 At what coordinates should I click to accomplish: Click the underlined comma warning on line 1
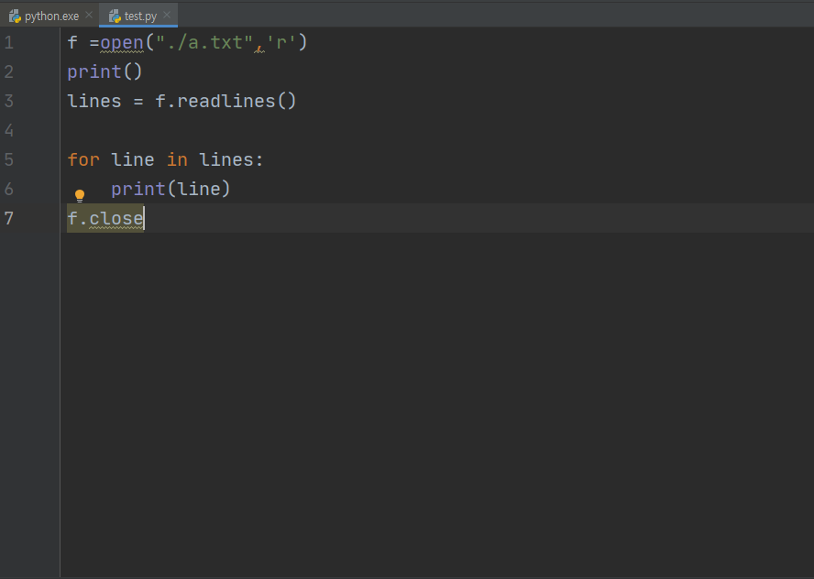(259, 48)
